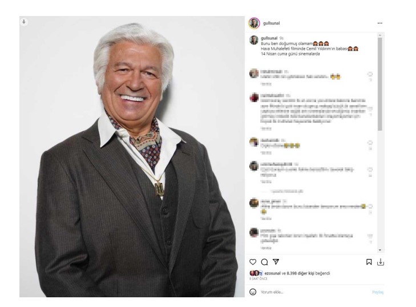Screen dimensions: 416x307
Task: Like the third comment heart
Action: [x=370, y=143]
